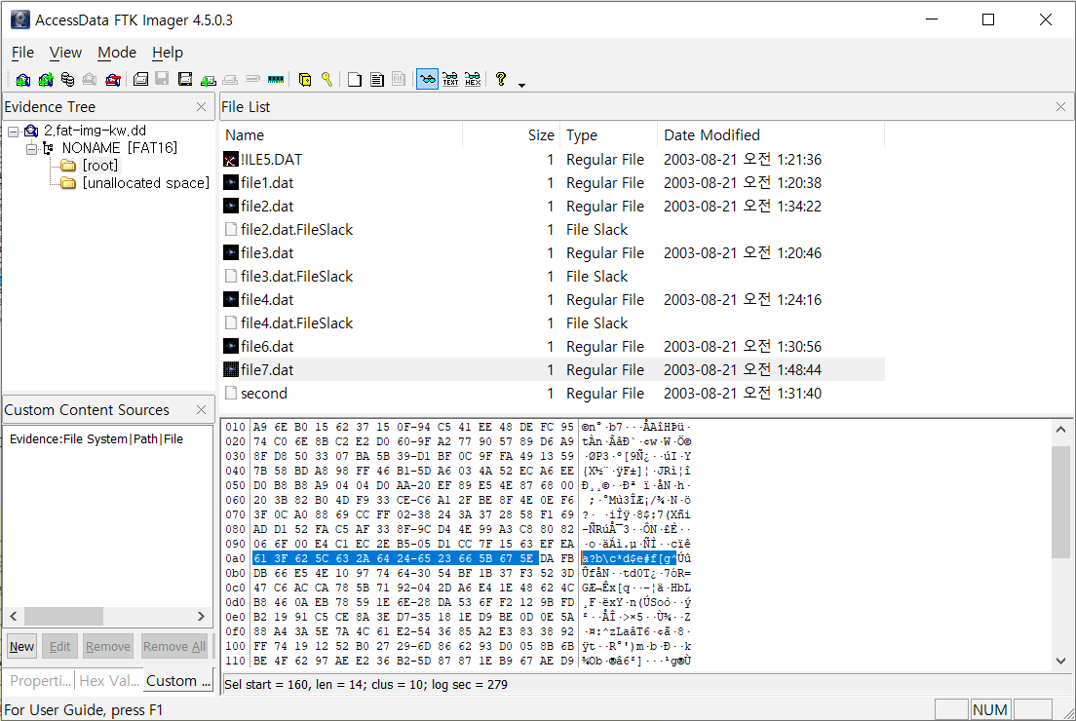Screen dimensions: 1076x721
Task: Click the file3.dat file icon
Action: (231, 253)
